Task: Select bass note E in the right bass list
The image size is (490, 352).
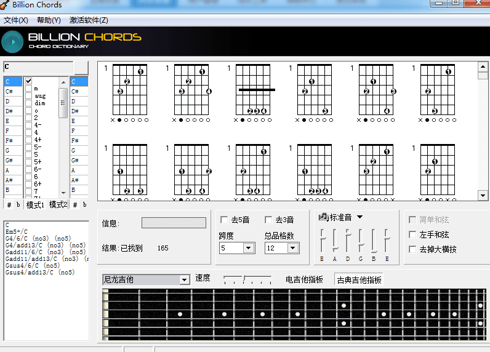Action: (x=79, y=121)
